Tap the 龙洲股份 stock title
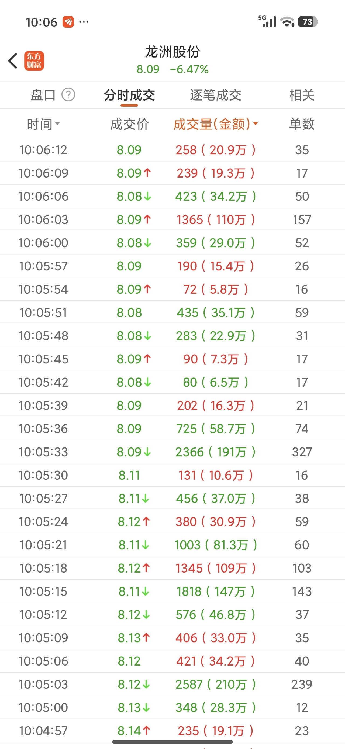Screen dimensions: 345x749 click(172, 52)
